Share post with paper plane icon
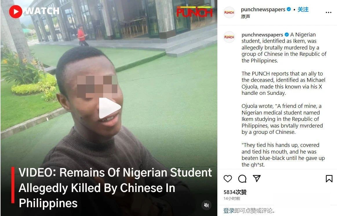 (257, 178)
